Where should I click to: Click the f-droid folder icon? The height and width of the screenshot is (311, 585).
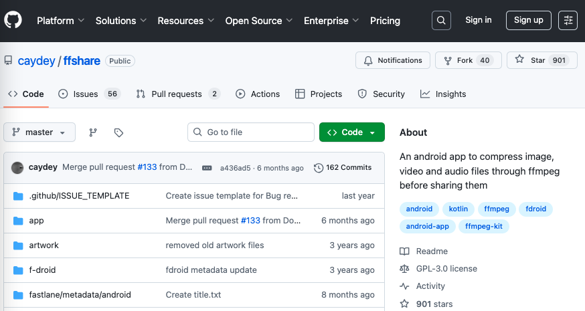[x=18, y=270]
